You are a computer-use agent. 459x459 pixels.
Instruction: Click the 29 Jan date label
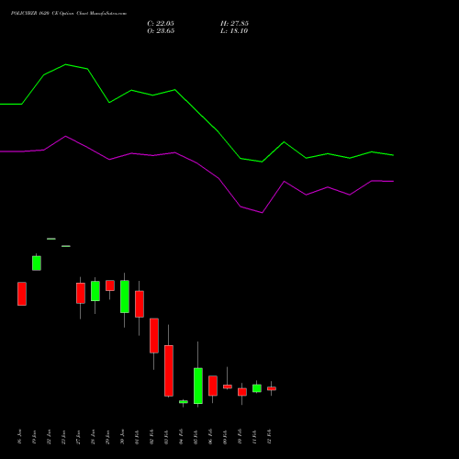click(108, 437)
